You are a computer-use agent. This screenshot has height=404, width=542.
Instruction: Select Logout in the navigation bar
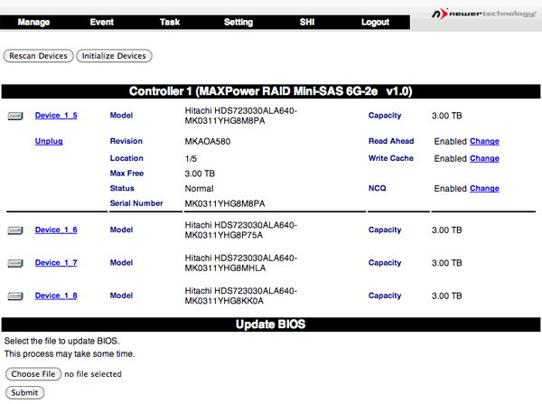click(375, 22)
